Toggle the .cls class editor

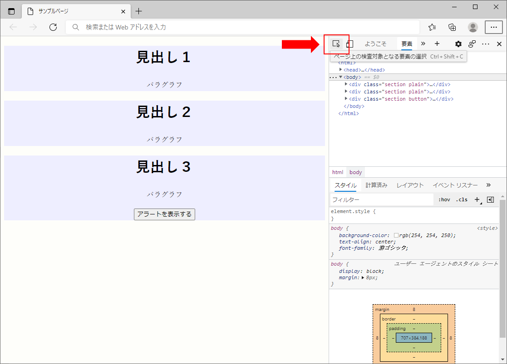click(x=462, y=199)
